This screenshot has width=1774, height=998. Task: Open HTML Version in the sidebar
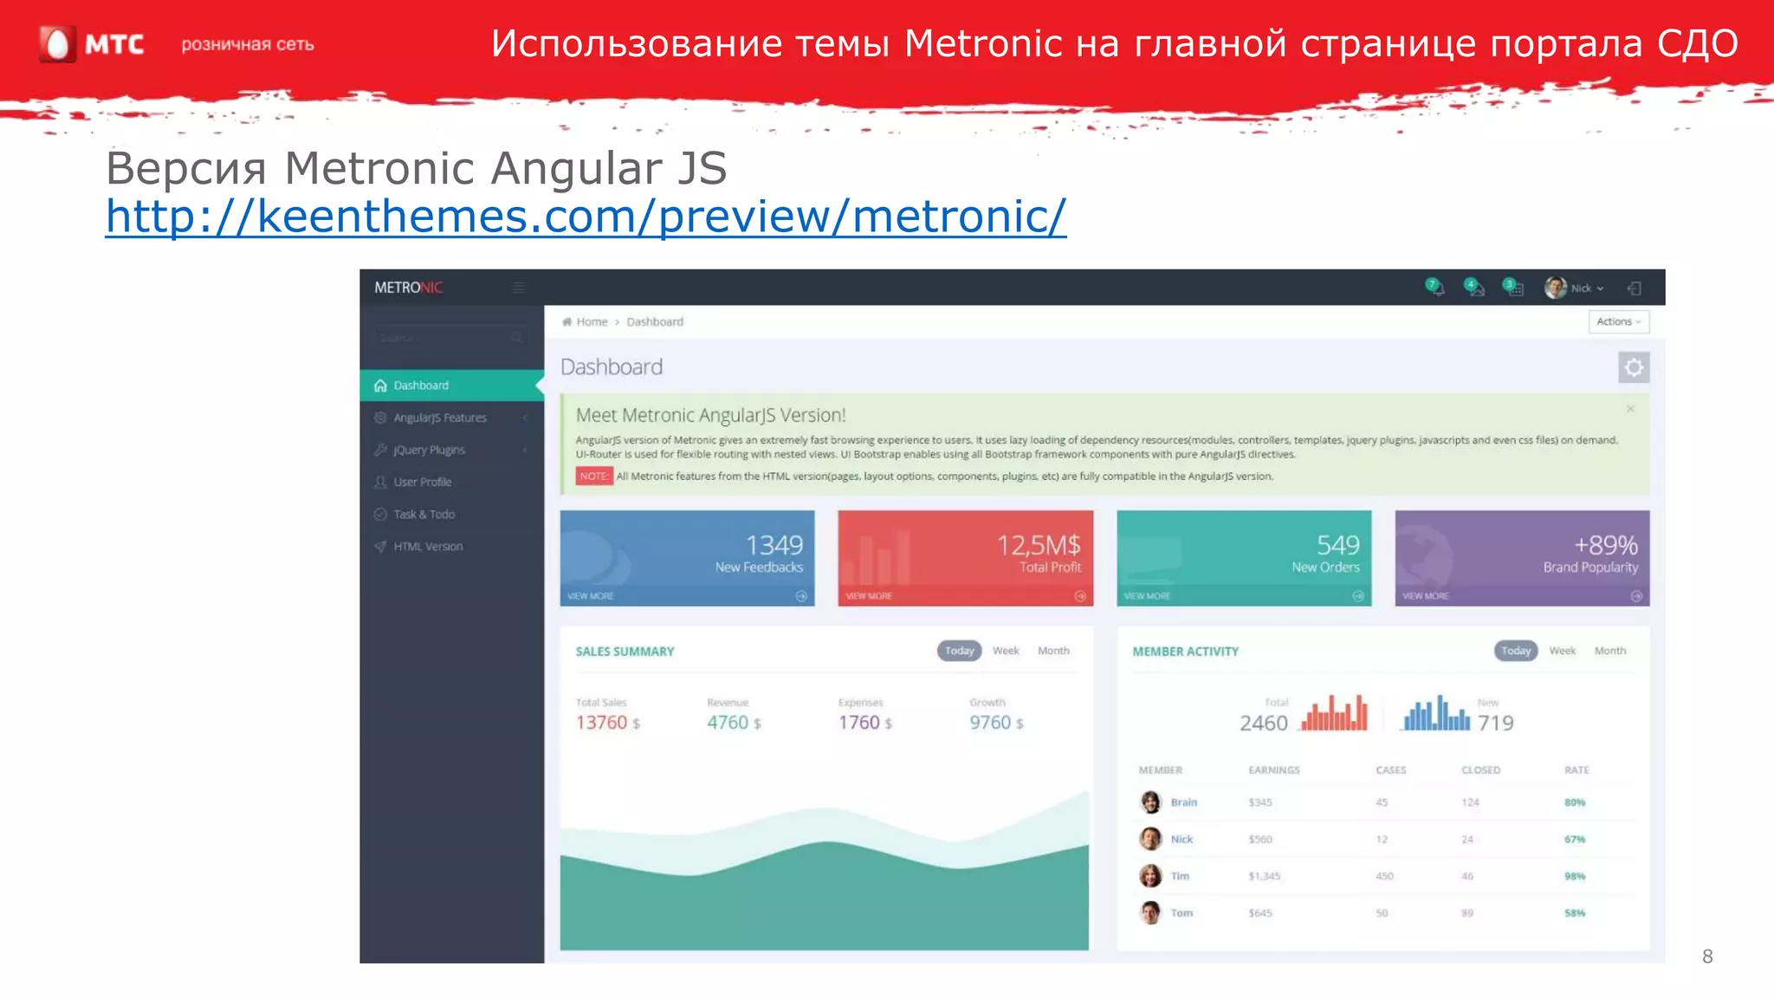[451, 547]
